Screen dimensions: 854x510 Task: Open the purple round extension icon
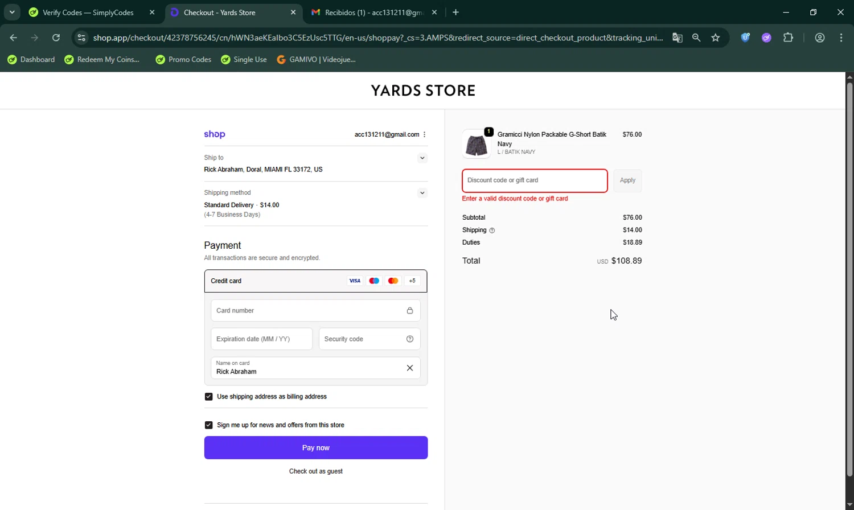[766, 38]
